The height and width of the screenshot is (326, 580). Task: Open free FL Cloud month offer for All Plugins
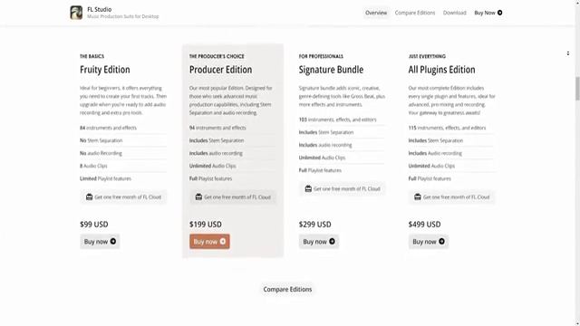pyautogui.click(x=451, y=197)
